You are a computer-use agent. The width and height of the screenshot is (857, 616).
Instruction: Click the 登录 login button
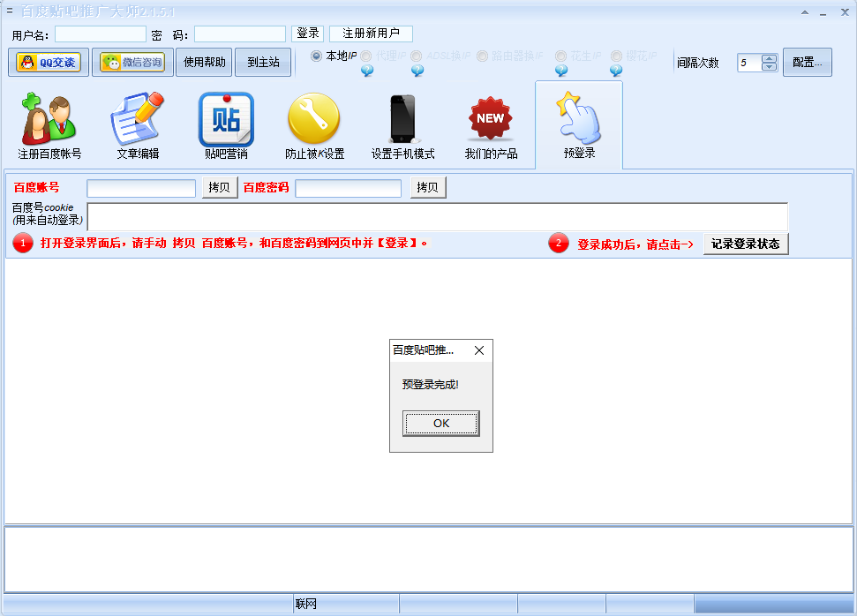(308, 34)
